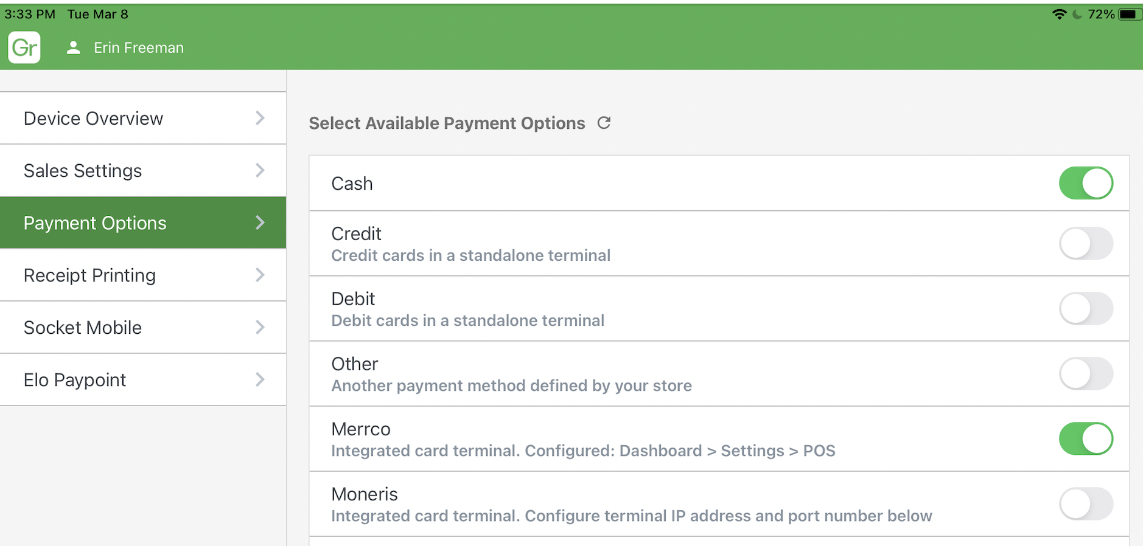Click the Sales Settings chevron arrow
Image resolution: width=1143 pixels, height=546 pixels.
(x=260, y=170)
